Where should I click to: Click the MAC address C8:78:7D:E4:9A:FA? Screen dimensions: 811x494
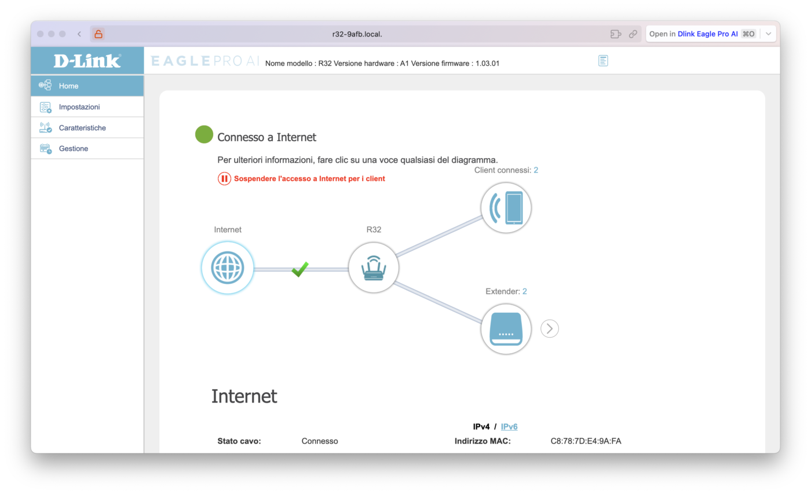tap(586, 441)
